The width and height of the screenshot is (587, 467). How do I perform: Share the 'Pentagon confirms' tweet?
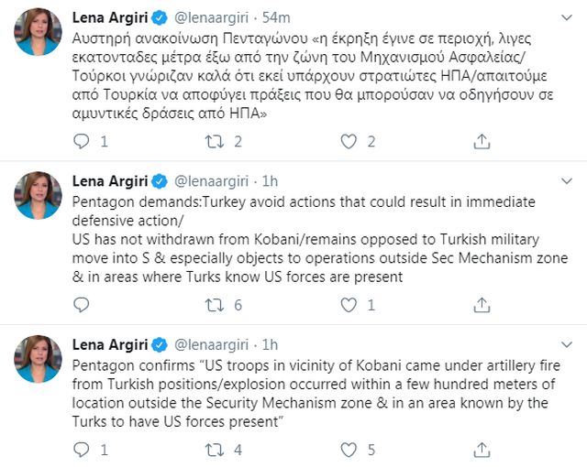pyautogui.click(x=482, y=450)
